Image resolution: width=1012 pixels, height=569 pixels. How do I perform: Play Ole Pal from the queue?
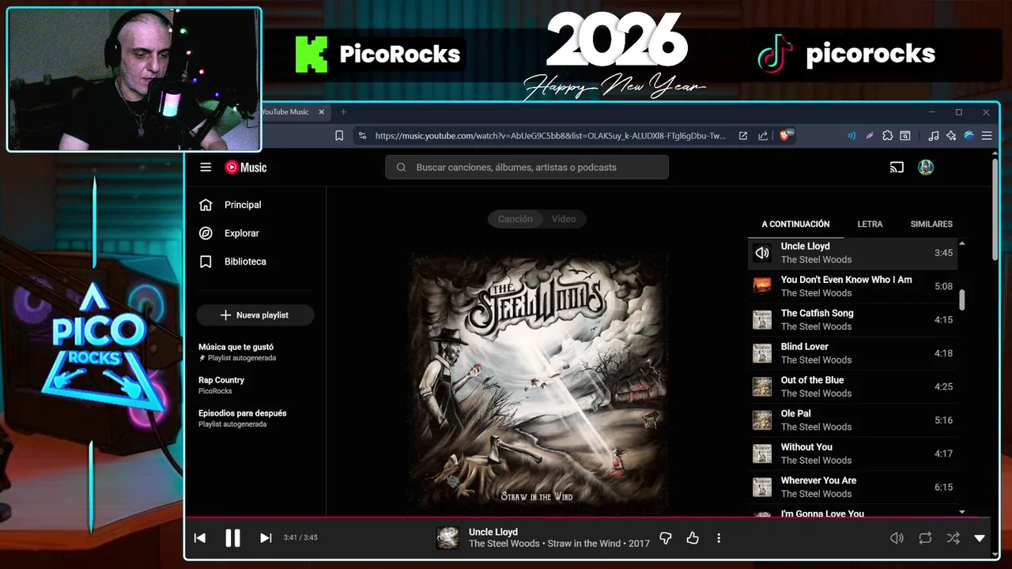pos(852,420)
